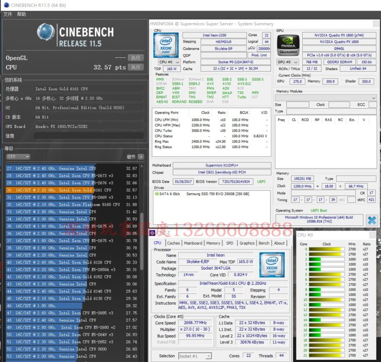Switch to the Graphics tab in CPU-Z
This screenshot has width=381, height=362.
point(247,243)
